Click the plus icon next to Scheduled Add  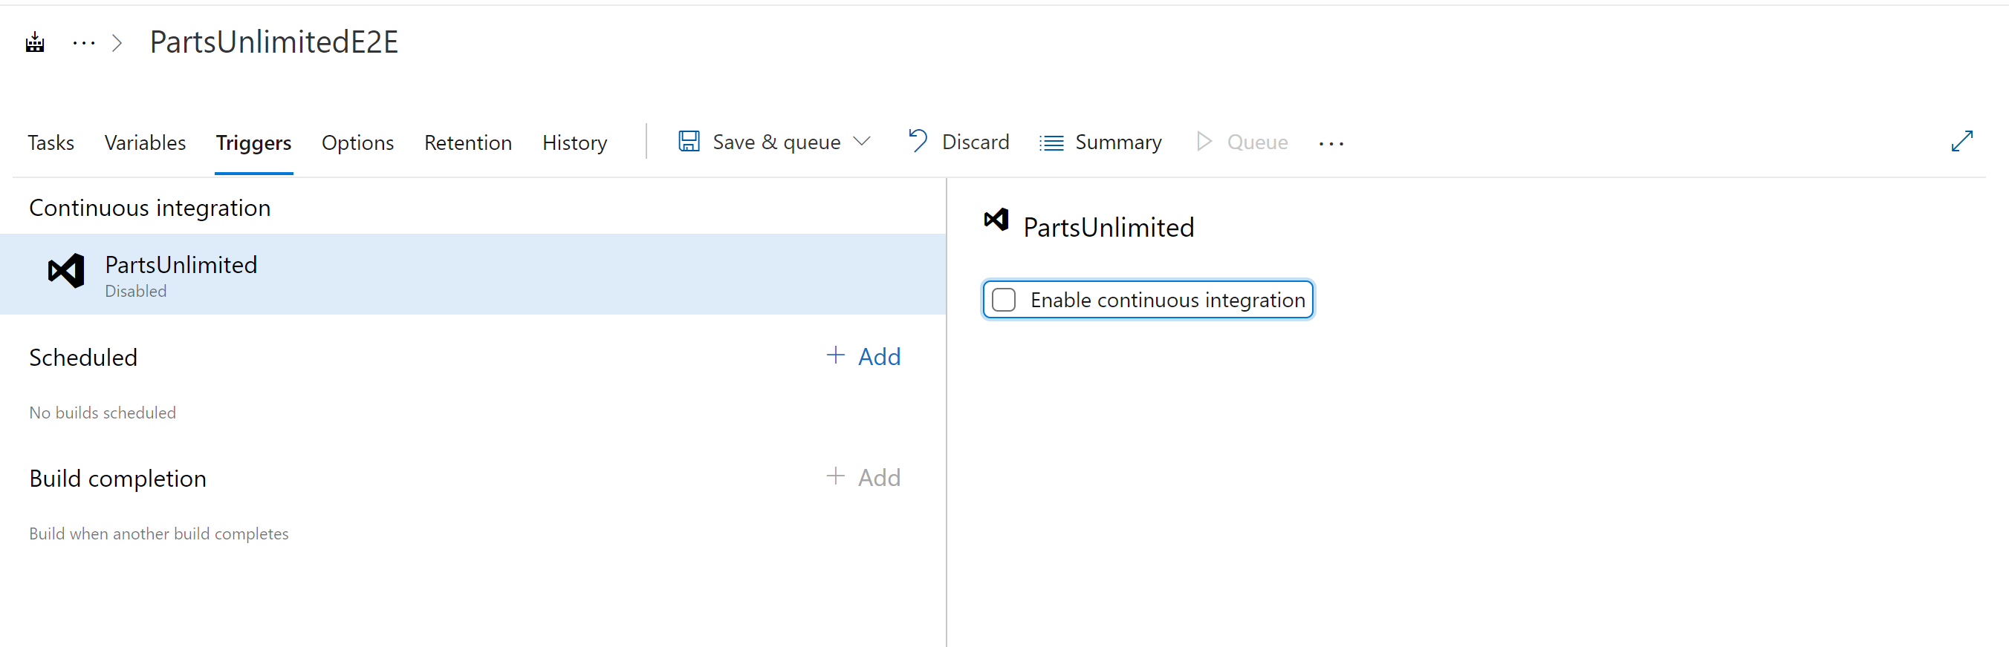pos(835,356)
